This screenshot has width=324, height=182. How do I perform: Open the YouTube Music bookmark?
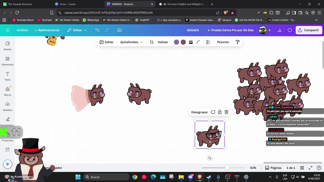(x=23, y=20)
